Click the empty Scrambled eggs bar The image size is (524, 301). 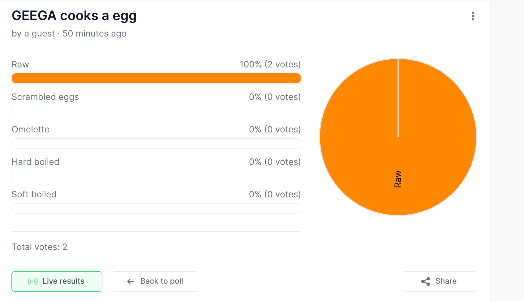[156, 111]
